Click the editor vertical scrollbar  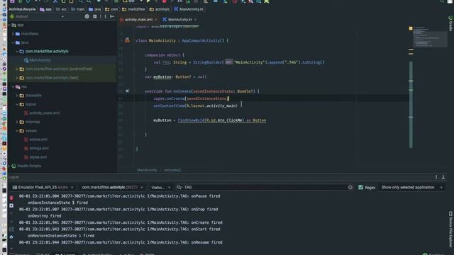[411, 104]
